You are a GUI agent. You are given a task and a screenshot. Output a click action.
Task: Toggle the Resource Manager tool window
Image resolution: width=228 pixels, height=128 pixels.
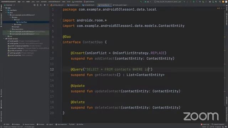(1, 20)
